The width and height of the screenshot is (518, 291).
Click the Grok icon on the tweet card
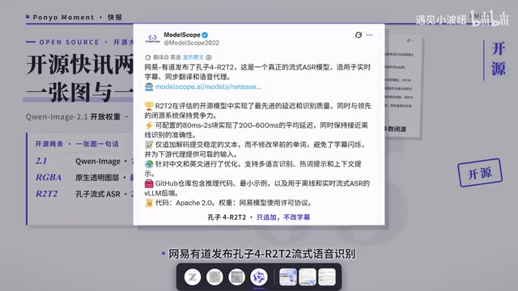pos(359,35)
